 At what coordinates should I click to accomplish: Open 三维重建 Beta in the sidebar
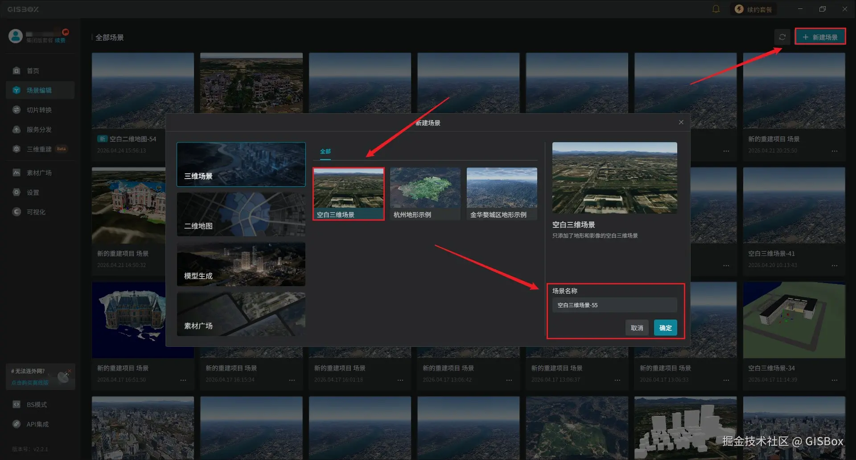(40, 149)
